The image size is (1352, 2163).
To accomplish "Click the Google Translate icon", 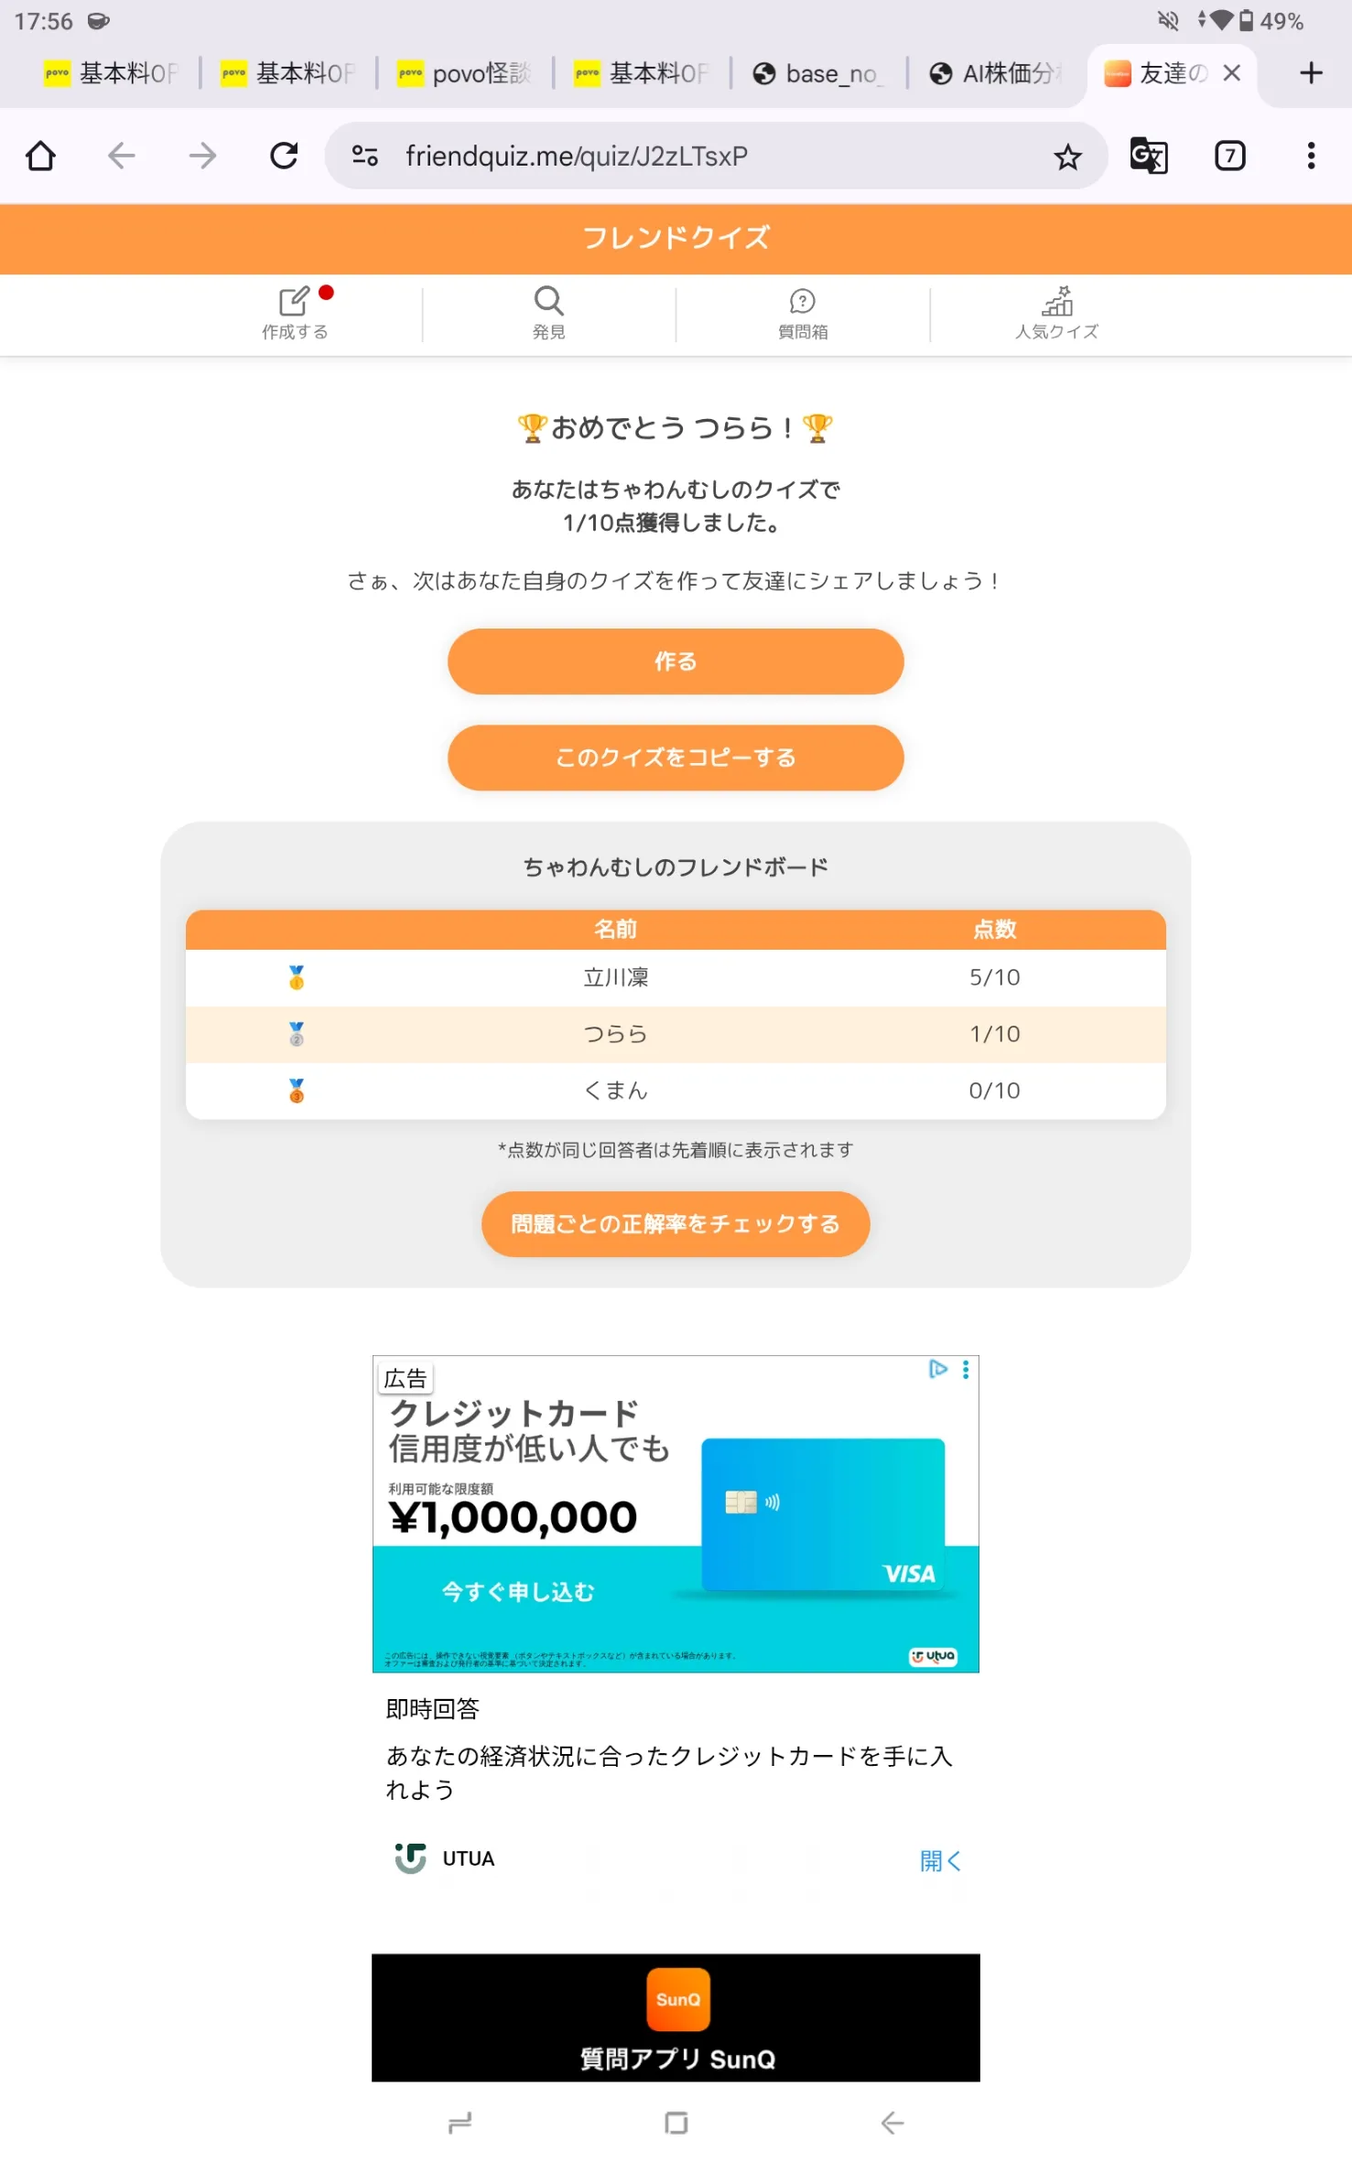I will point(1148,156).
